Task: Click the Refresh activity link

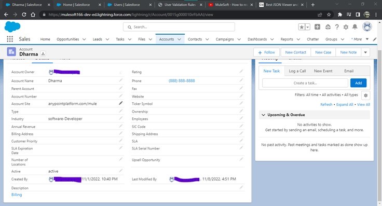Action: [x=326, y=104]
